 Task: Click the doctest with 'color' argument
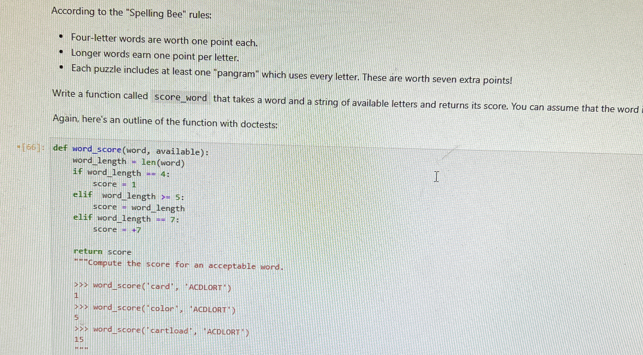pos(155,309)
